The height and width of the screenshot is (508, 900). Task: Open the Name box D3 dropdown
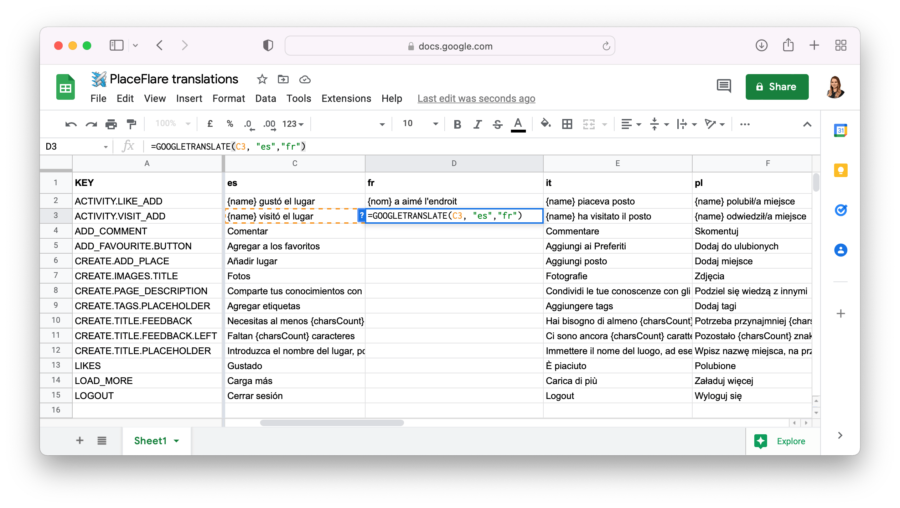106,147
